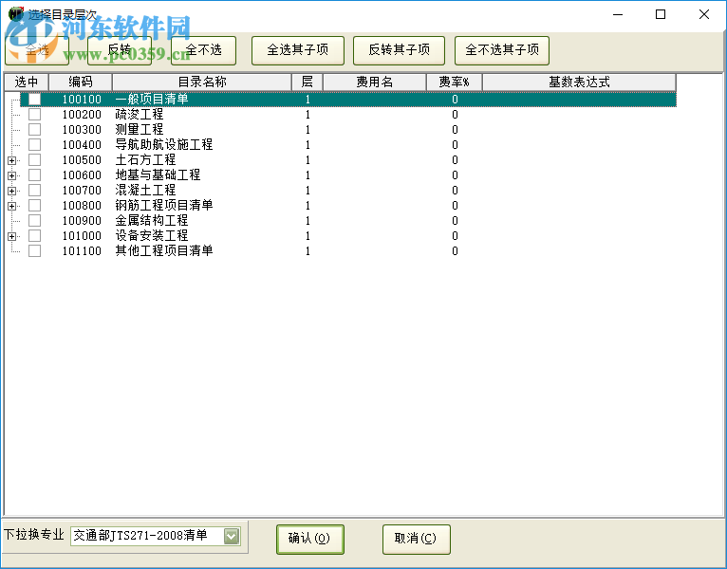Screen dimensions: 727x569
Task: Click the 费率 value of 100300
Action: tap(455, 130)
